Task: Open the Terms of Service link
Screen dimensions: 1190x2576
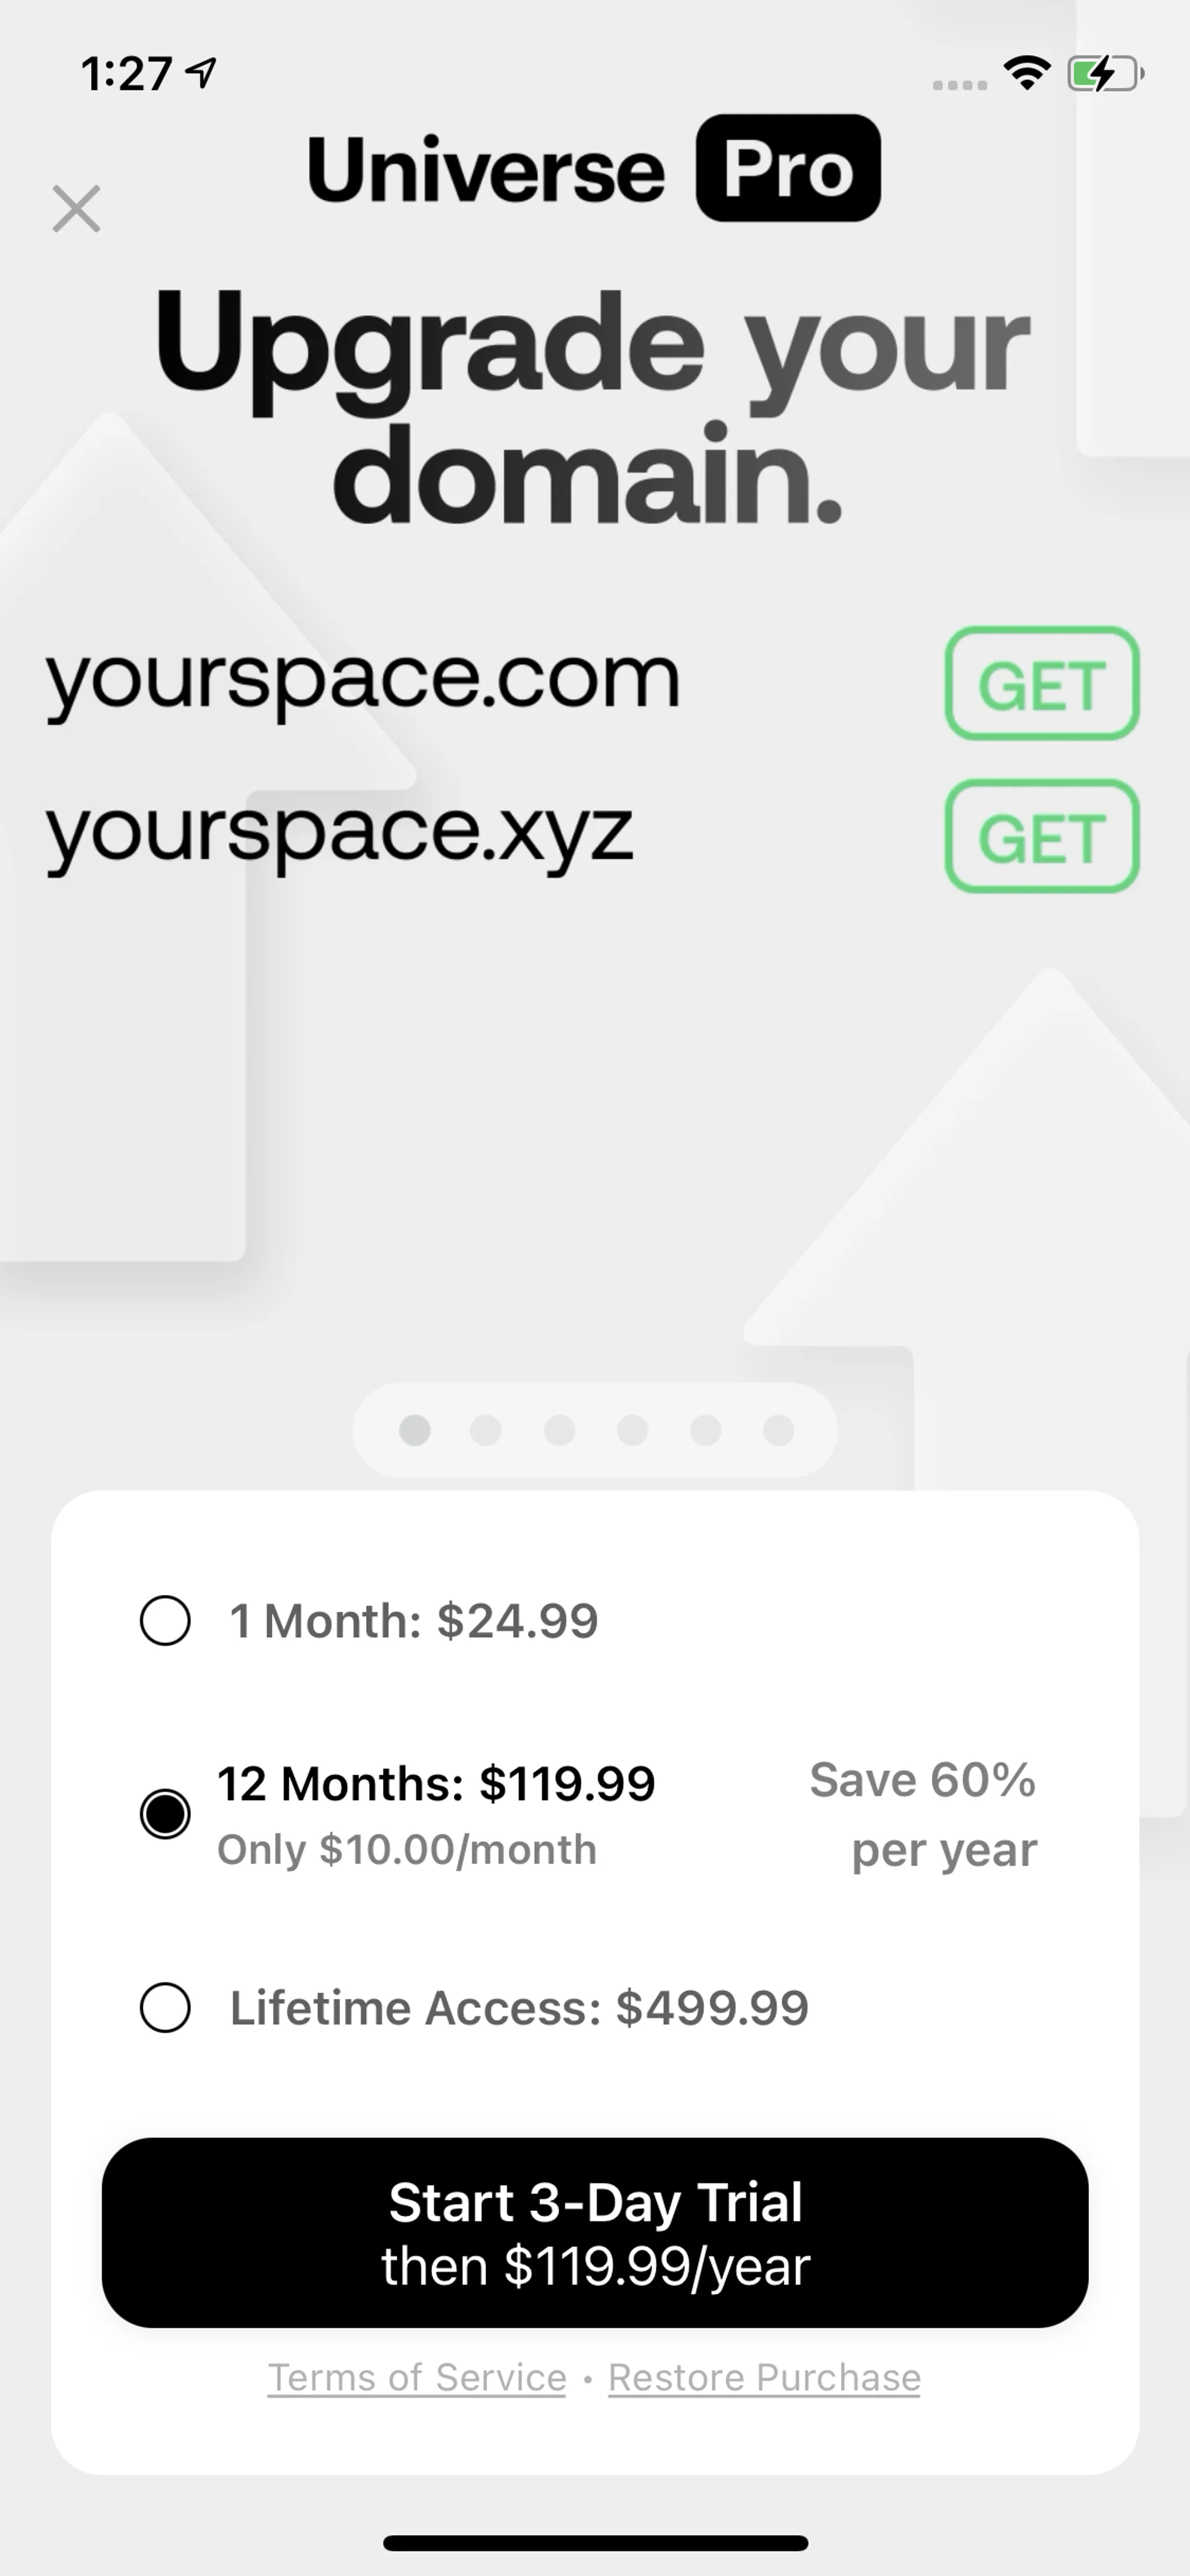Action: click(x=417, y=2378)
